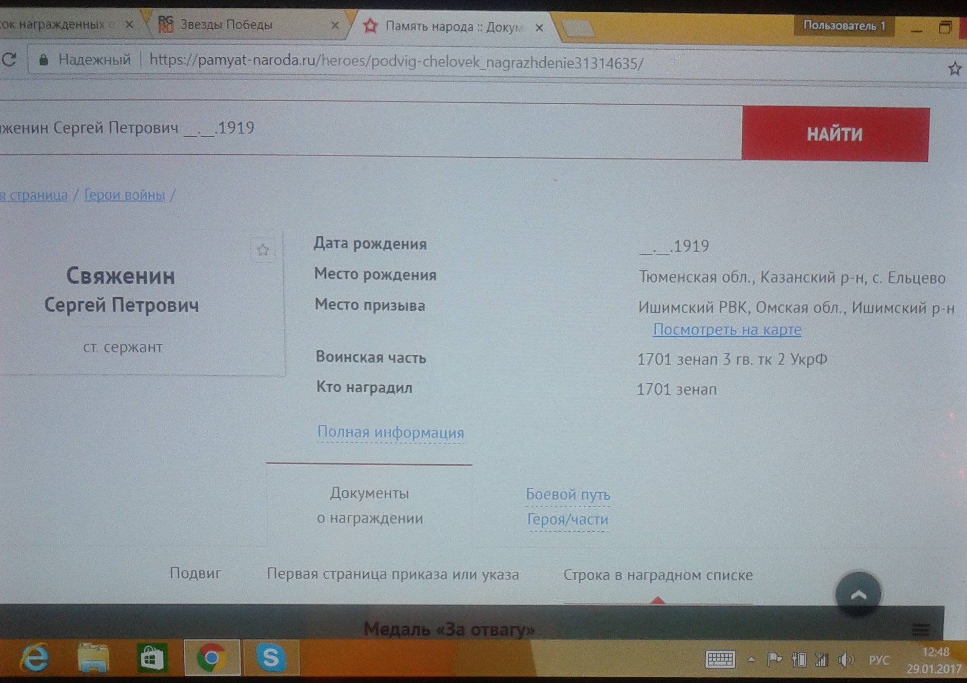Open the Герои войны breadcrumb link
The width and height of the screenshot is (967, 683).
point(125,195)
